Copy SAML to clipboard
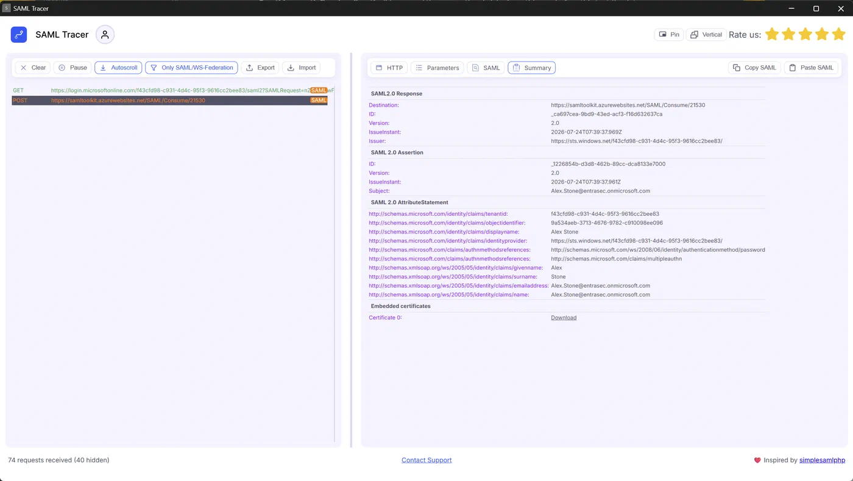The image size is (853, 481). [754, 68]
